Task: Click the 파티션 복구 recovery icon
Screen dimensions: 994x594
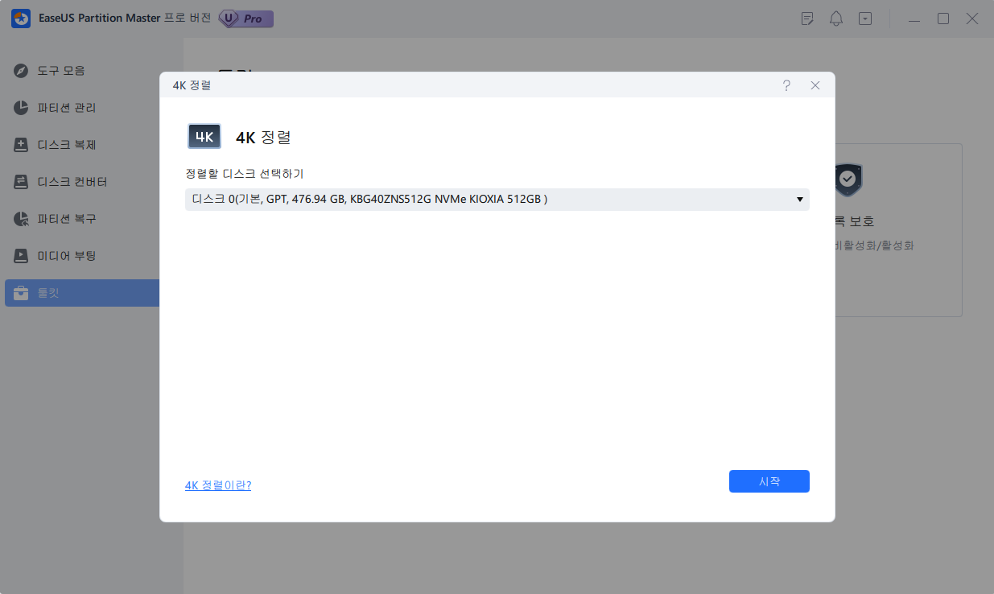Action: tap(22, 219)
